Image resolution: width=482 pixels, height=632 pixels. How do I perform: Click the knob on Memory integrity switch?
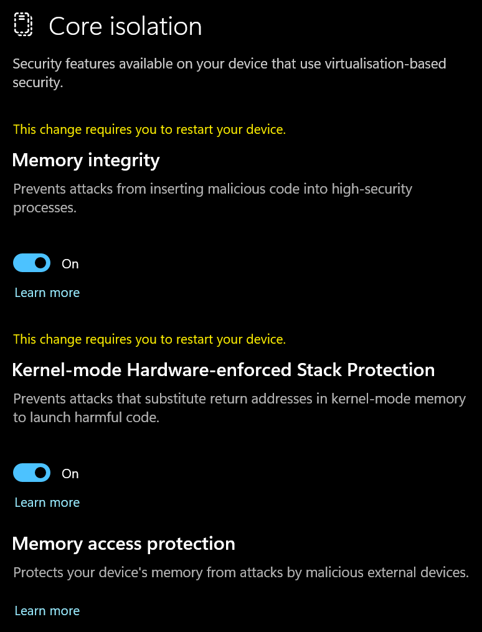coord(41,263)
